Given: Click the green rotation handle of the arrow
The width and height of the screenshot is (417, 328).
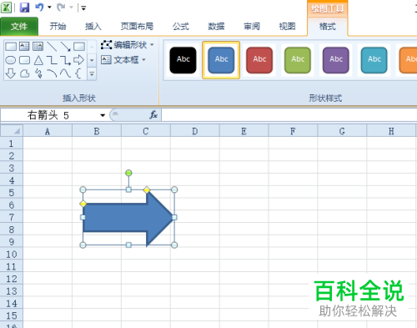Looking at the screenshot, I should click(x=128, y=173).
